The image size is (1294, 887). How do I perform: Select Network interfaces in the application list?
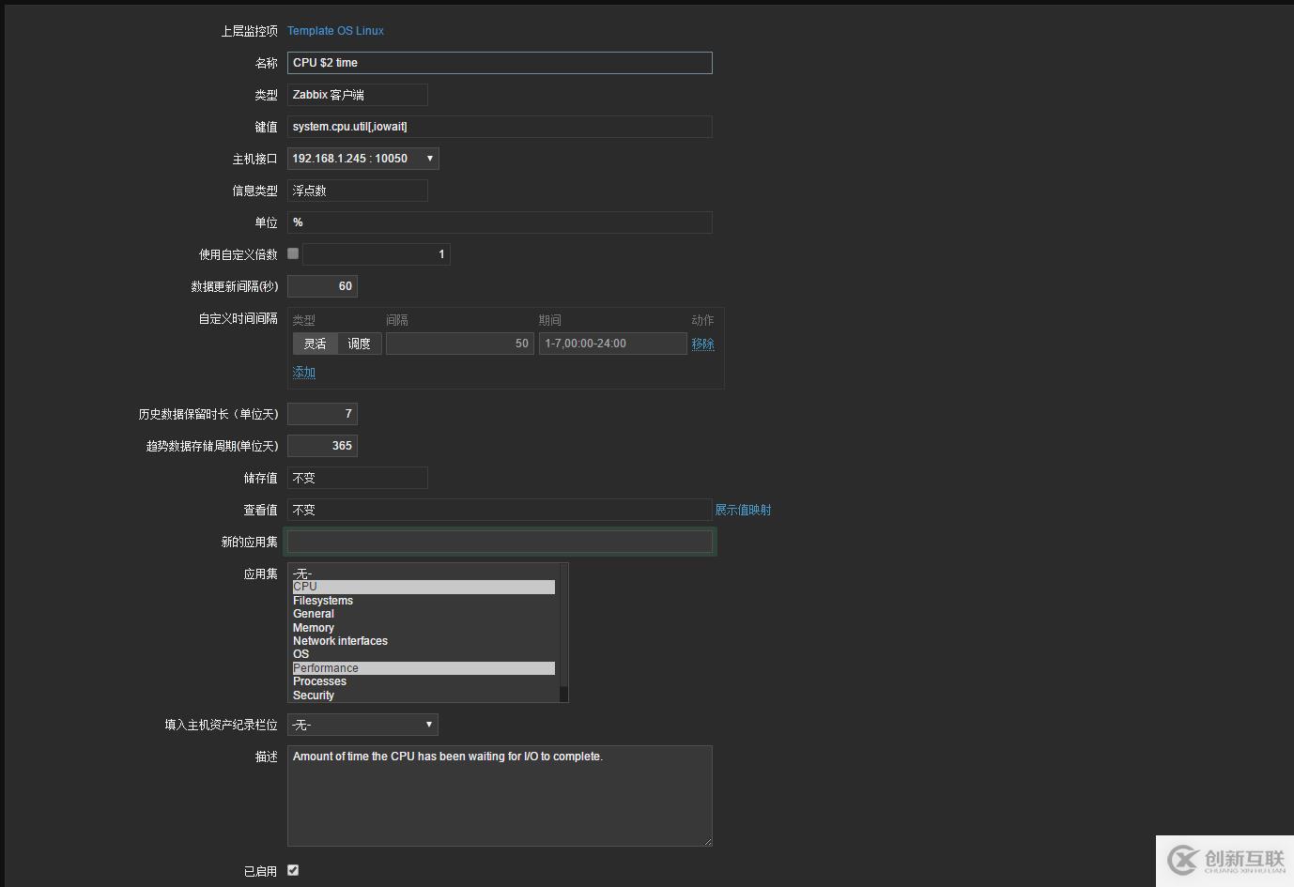pyautogui.click(x=424, y=641)
